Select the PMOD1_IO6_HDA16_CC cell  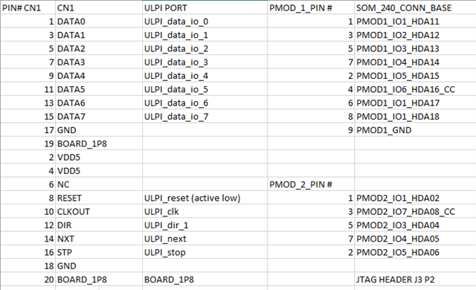(415, 89)
